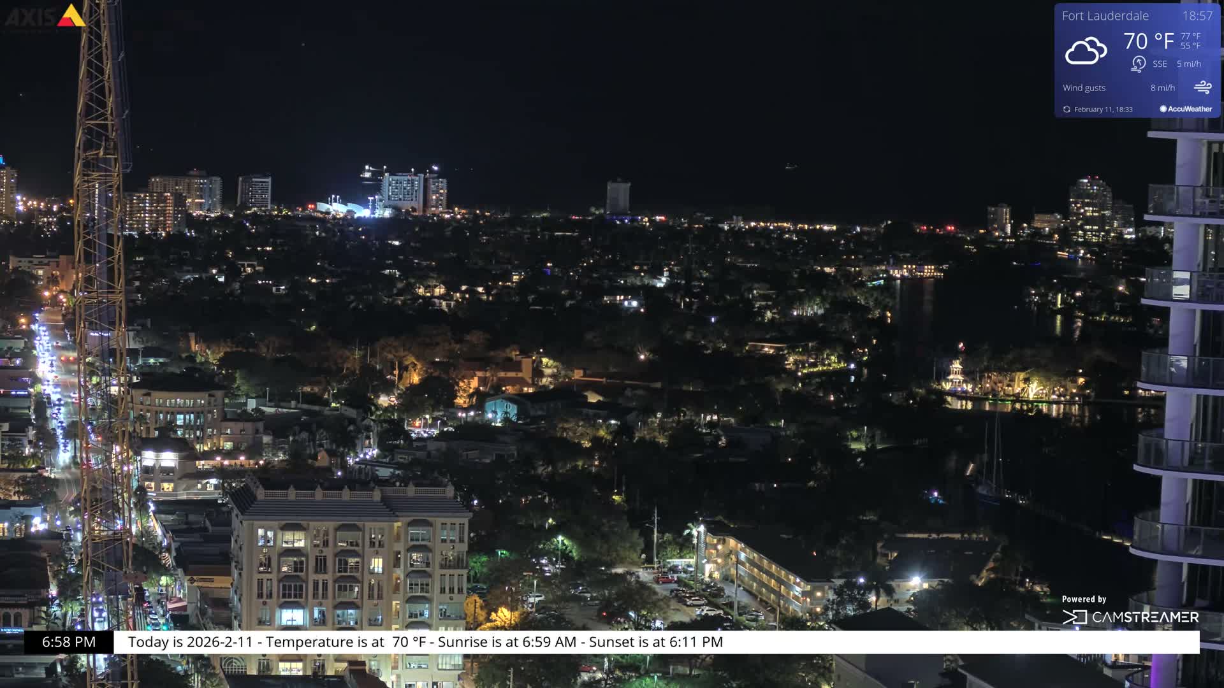Click the 5 mi/h wind speed value
Image resolution: width=1224 pixels, height=688 pixels.
tap(1188, 64)
